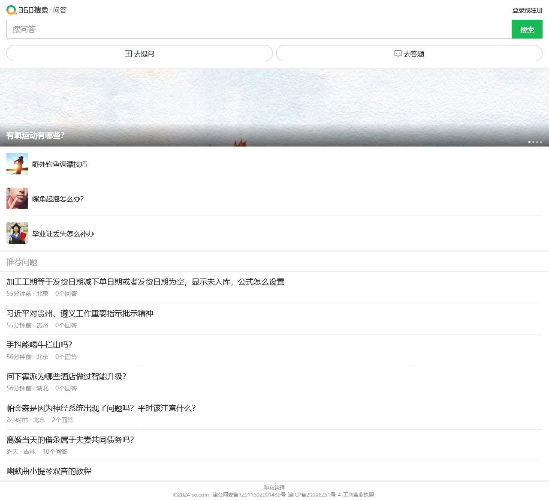Image resolution: width=549 pixels, height=500 pixels.
Task: Click the 隐私管理 footer link
Action: (x=274, y=488)
